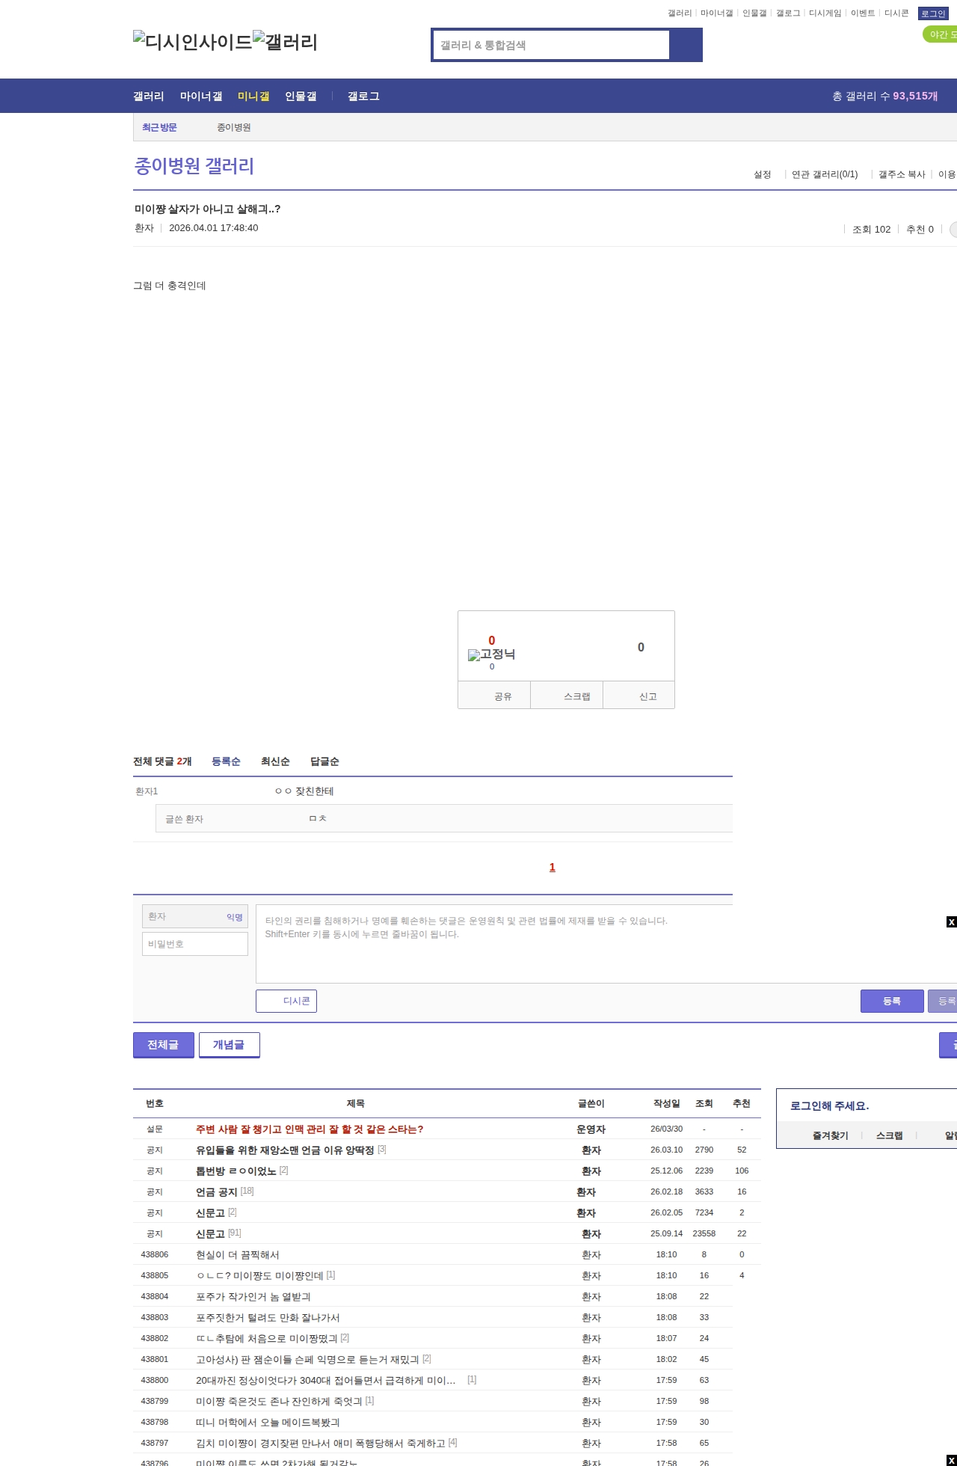This screenshot has height=1466, width=957.
Task: Open the 디시콘 picker under the comment box
Action: pyautogui.click(x=286, y=1001)
